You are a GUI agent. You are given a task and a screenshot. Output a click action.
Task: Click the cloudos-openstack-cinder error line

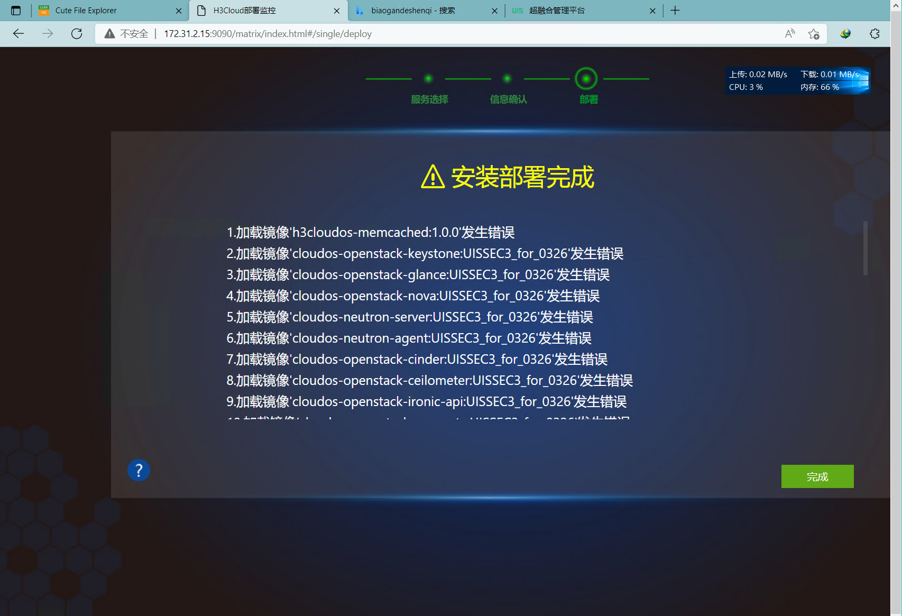pos(417,359)
